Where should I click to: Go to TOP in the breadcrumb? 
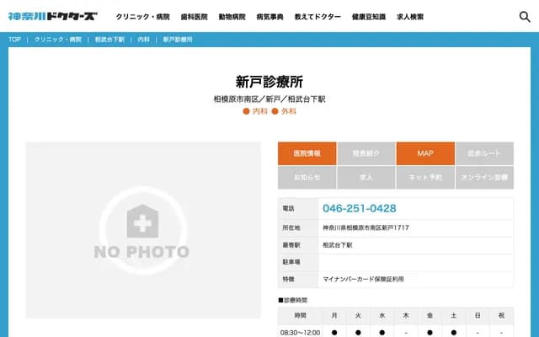click(15, 40)
